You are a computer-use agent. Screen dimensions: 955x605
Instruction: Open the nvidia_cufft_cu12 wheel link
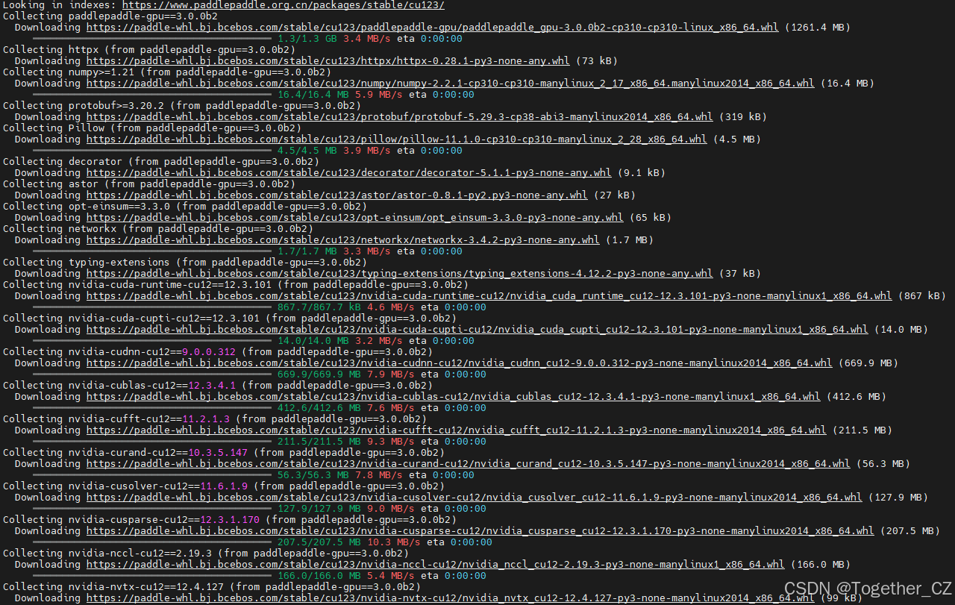(457, 430)
